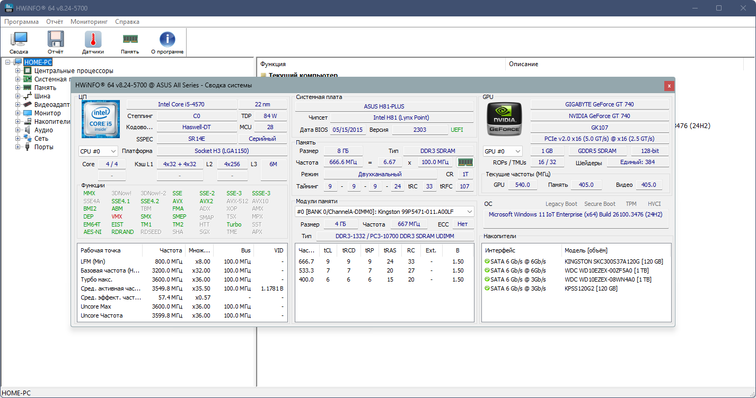The image size is (756, 398).
Task: Click the NVIDIA GeForce logo
Action: click(x=504, y=119)
